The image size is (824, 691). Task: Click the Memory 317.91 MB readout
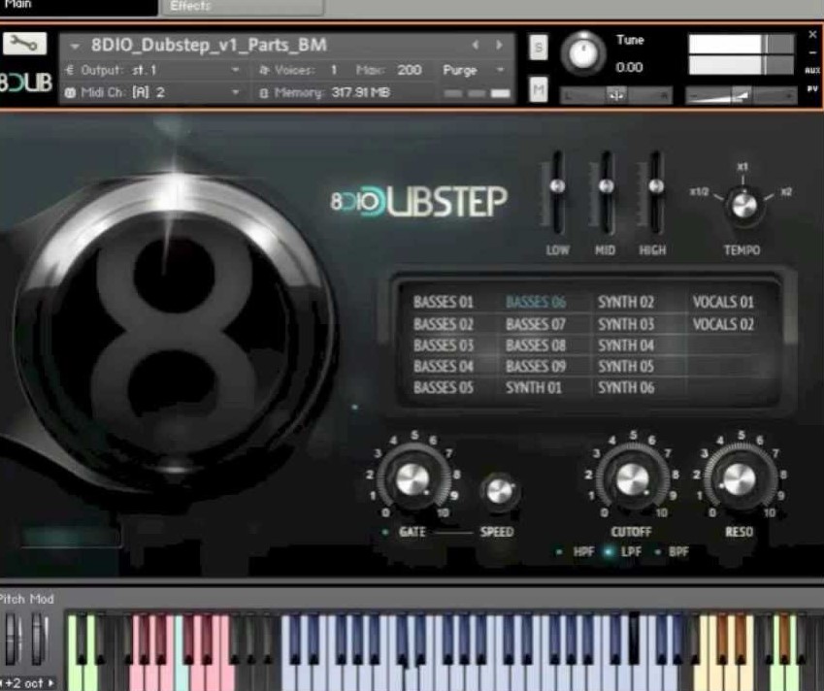pyautogui.click(x=360, y=92)
